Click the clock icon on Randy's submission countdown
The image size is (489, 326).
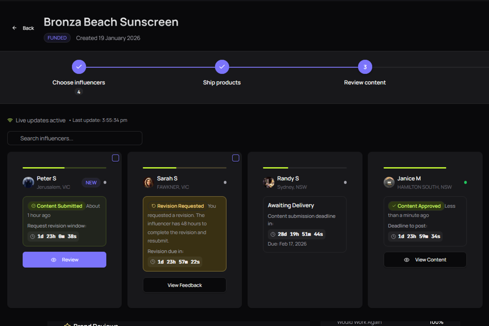click(x=273, y=234)
